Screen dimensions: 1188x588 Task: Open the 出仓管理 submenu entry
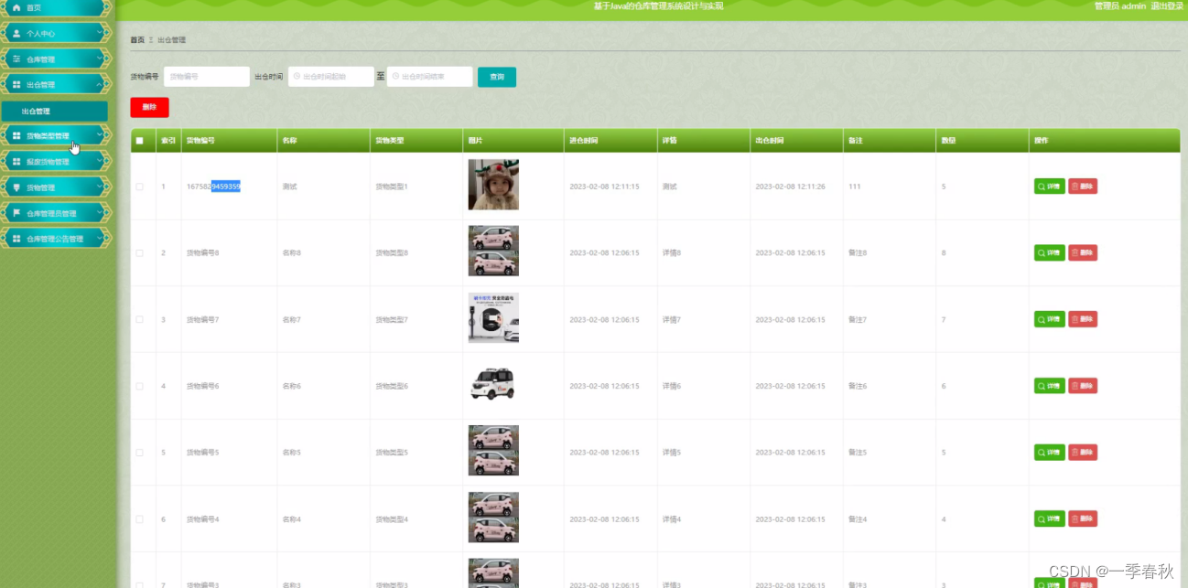[54, 111]
